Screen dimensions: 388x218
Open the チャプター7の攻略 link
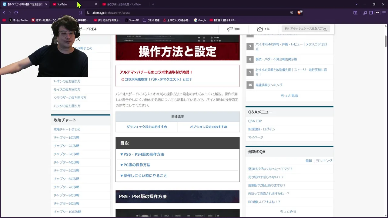pos(67,187)
